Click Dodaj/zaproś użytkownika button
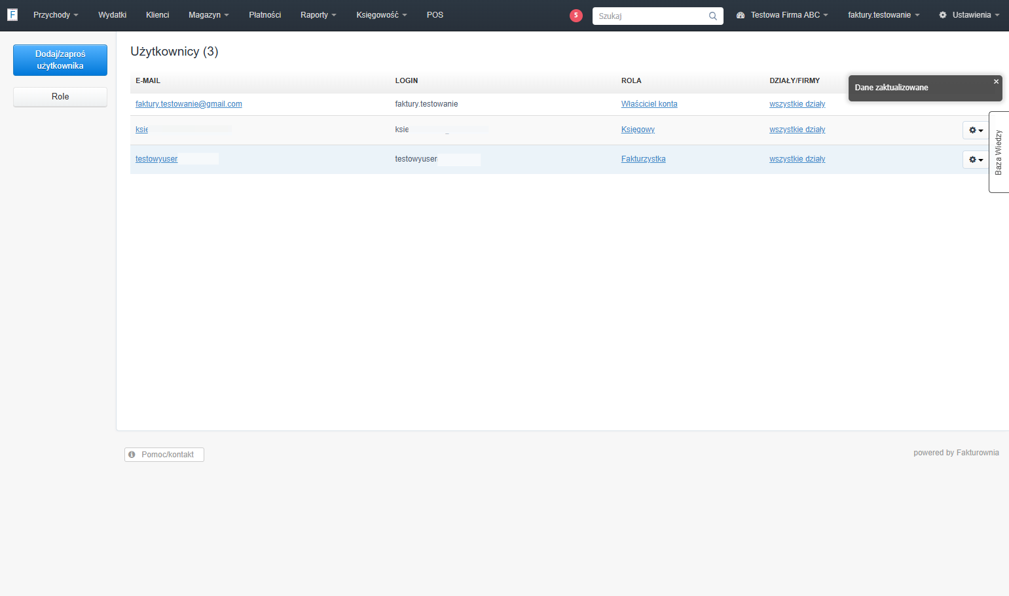The height and width of the screenshot is (596, 1009). [x=60, y=60]
